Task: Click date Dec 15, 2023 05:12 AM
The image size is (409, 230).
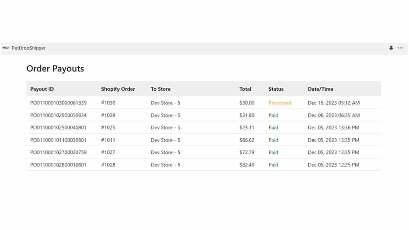Action: click(333, 103)
